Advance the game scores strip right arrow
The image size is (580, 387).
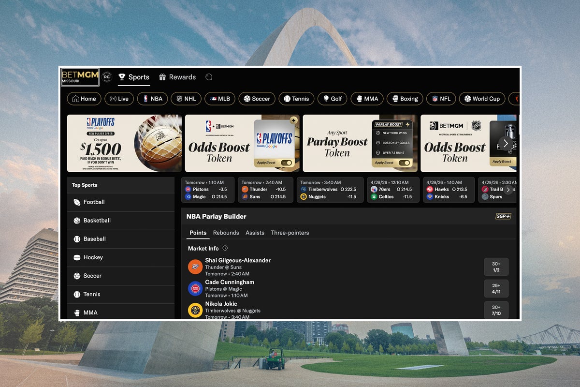[507, 190]
